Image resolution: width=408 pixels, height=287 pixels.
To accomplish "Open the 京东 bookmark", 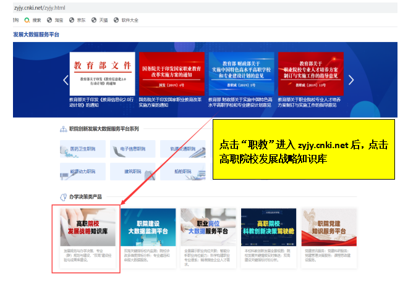I will click(81, 20).
